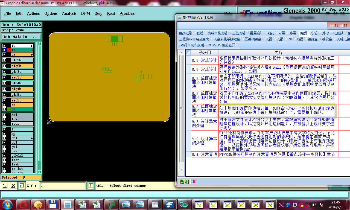
Task: Open the green P application in taskbar
Action: tap(112, 205)
